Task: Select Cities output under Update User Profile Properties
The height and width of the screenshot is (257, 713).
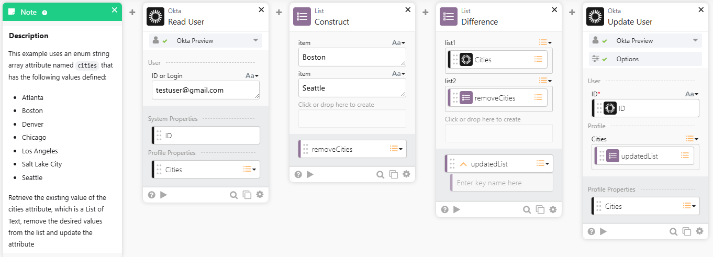Action: point(645,206)
